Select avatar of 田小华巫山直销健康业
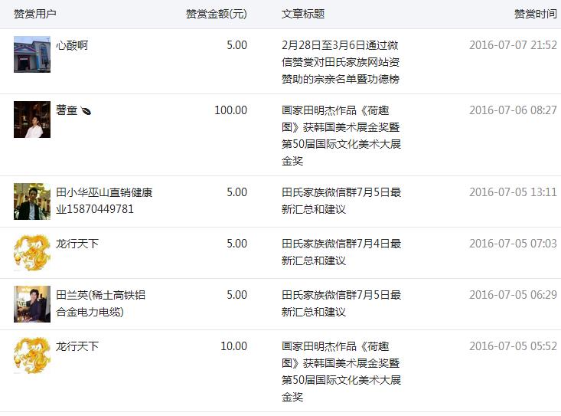Image resolution: width=561 pixels, height=416 pixels. 32,201
